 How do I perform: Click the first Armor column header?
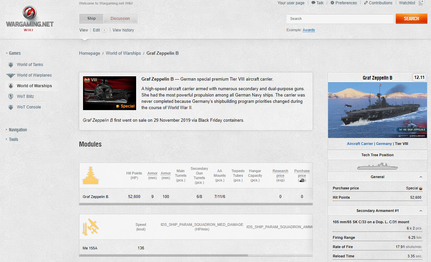152,175
